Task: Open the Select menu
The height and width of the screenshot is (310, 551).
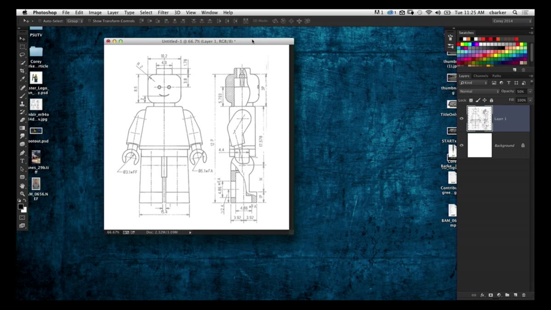Action: 146,12
